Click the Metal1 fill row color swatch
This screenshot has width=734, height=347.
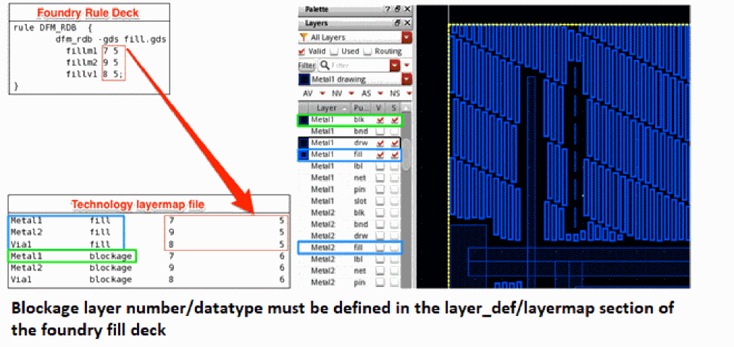[304, 155]
